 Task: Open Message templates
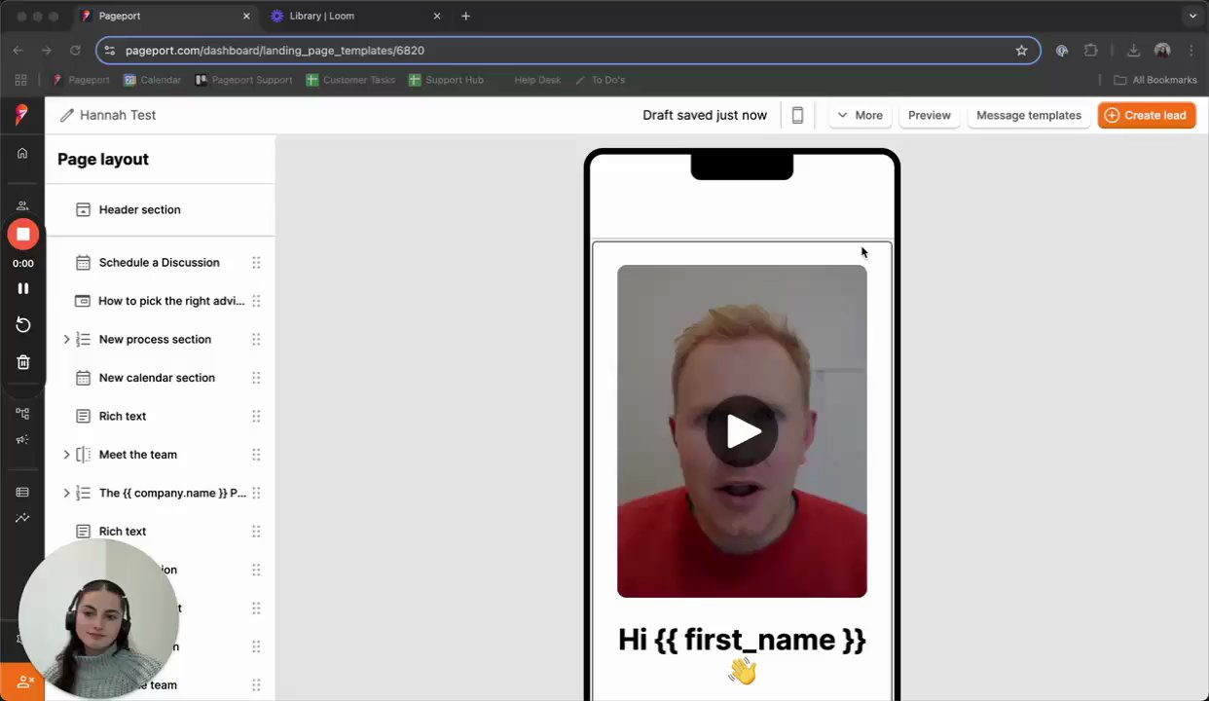(1029, 115)
